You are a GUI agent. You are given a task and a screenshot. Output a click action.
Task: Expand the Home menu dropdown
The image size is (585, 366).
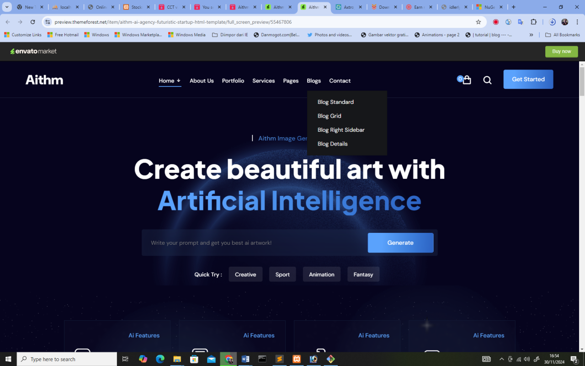170,81
